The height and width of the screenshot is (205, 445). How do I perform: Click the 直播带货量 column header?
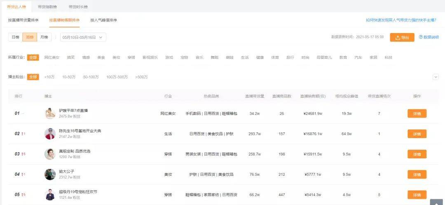point(255,96)
